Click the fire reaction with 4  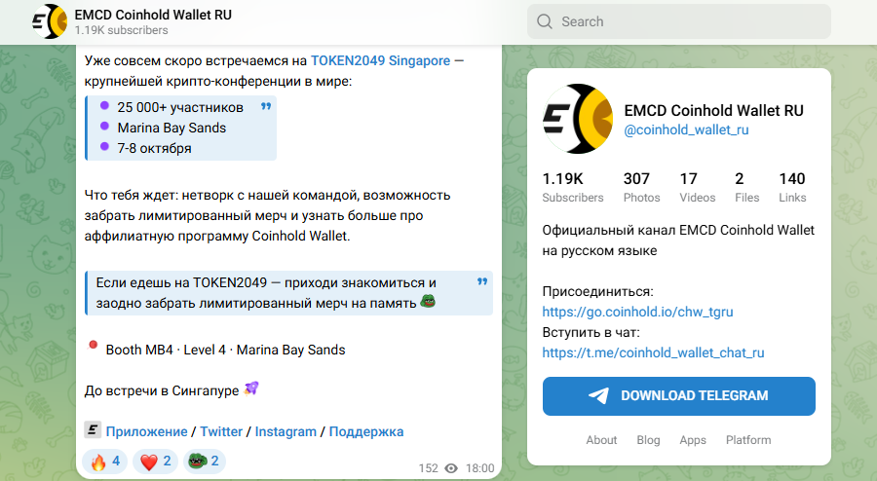(104, 462)
